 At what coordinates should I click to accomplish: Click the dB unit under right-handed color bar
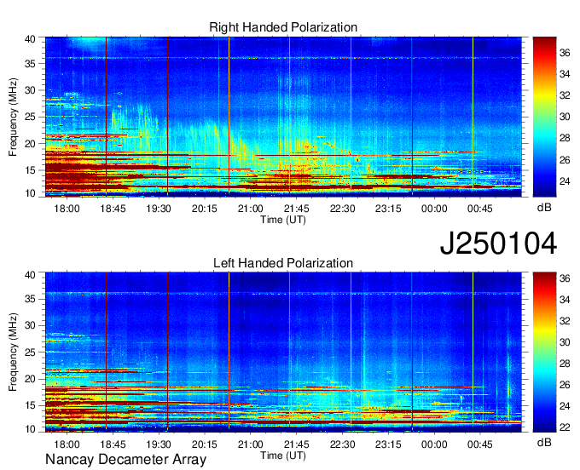coord(544,208)
